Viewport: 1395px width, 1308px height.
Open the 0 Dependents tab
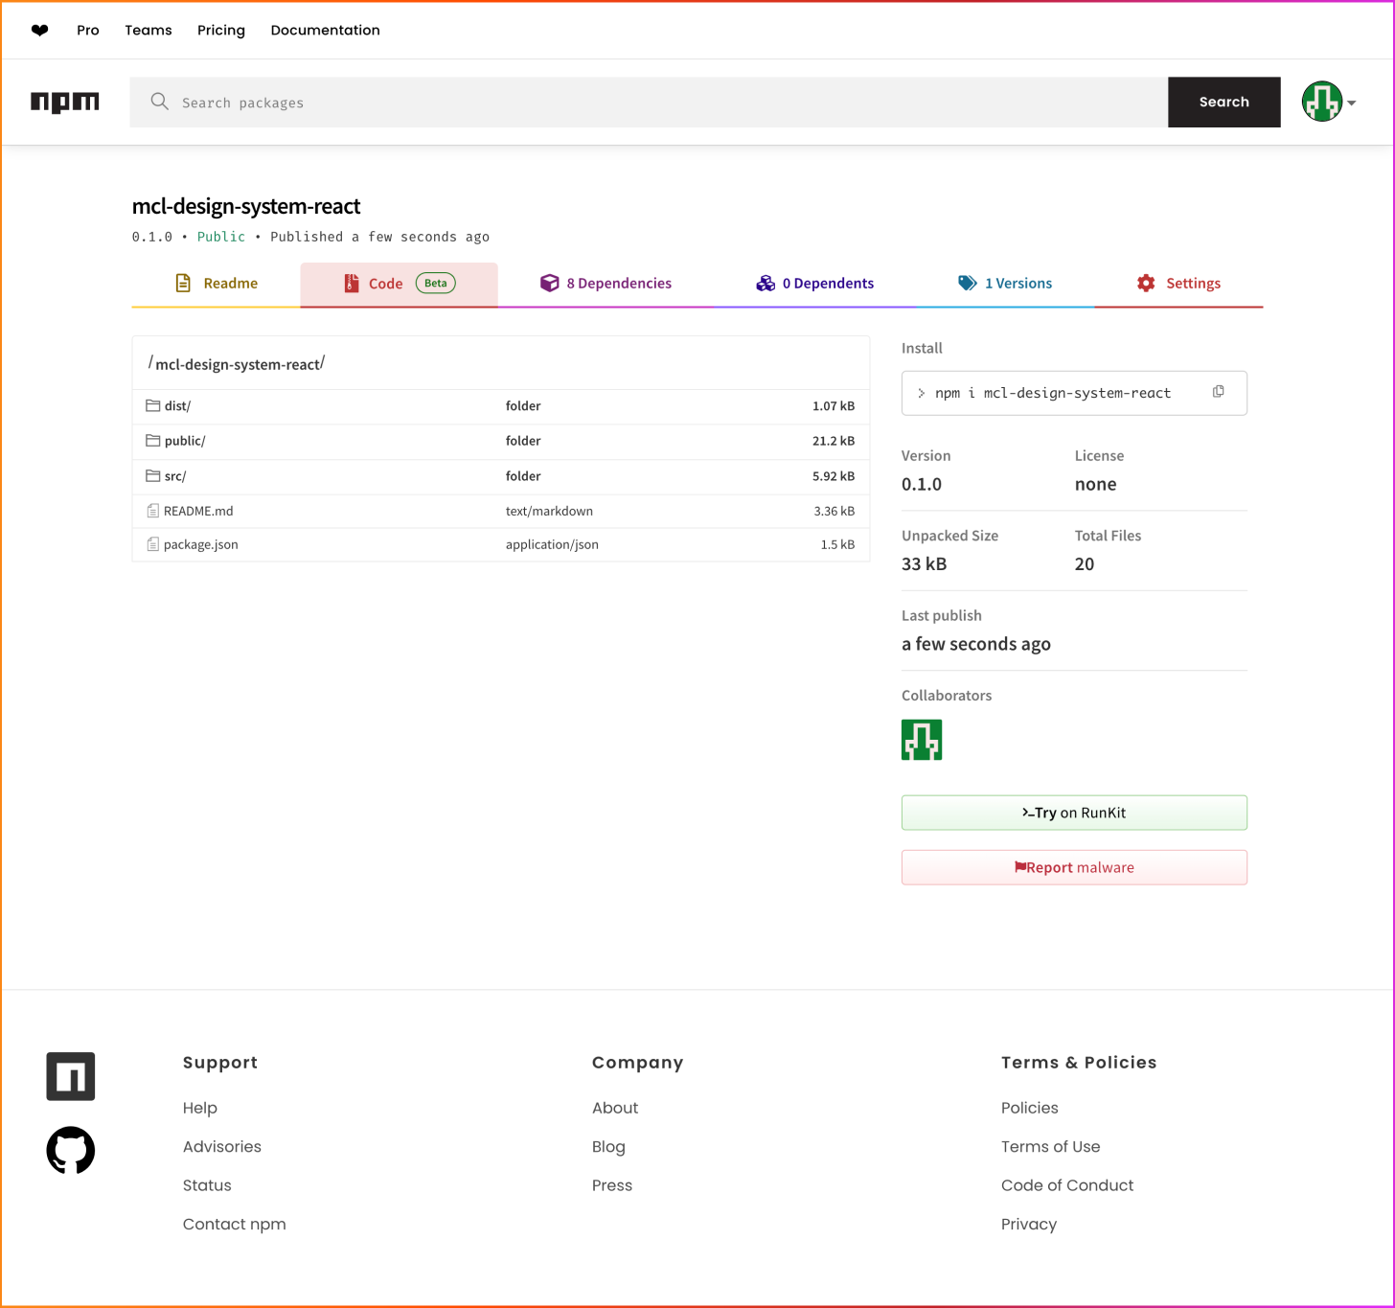pyautogui.click(x=815, y=283)
